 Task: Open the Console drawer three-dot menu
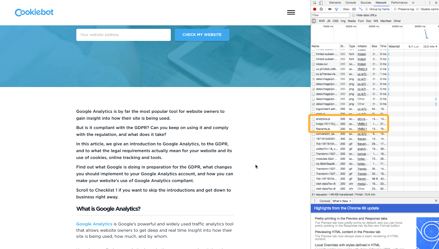(315, 201)
